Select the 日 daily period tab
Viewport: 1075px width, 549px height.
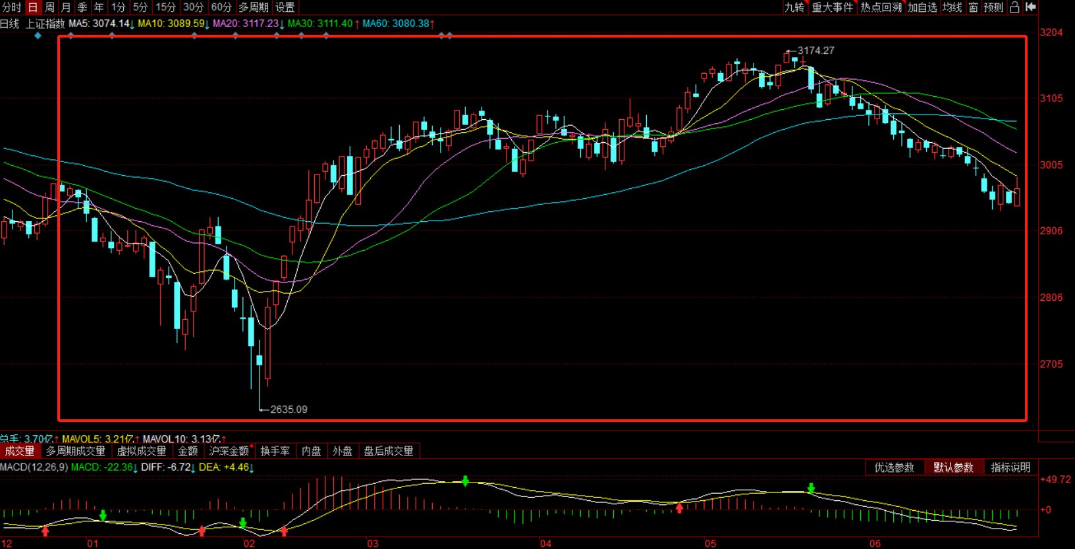(32, 7)
